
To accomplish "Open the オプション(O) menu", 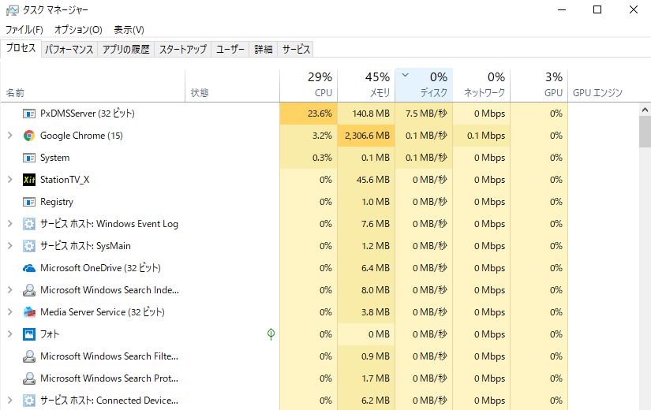I will 78,30.
